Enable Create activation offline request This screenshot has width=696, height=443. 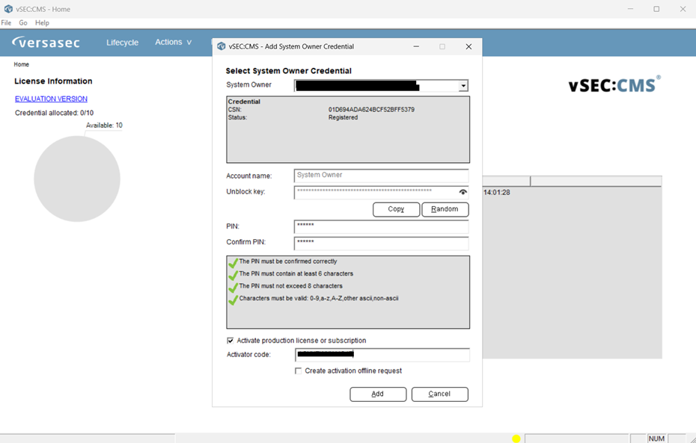point(299,371)
